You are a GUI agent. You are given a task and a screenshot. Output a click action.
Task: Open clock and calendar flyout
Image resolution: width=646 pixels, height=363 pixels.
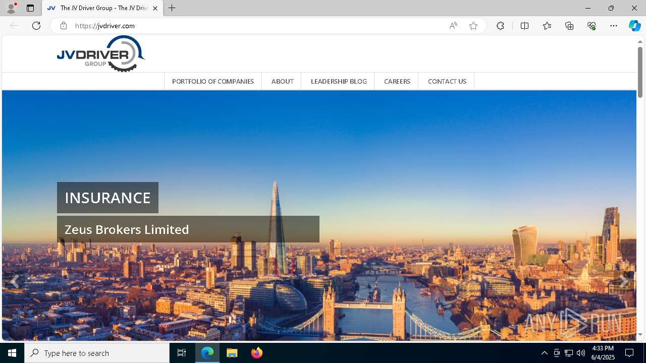tap(603, 353)
